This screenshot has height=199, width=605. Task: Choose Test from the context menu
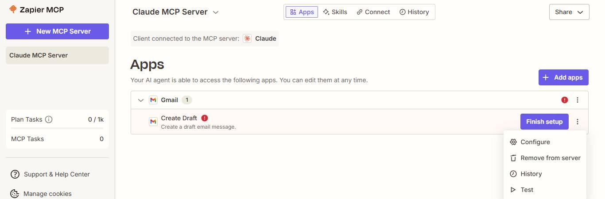(545, 190)
